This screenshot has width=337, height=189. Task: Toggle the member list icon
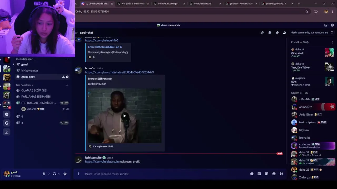click(x=284, y=33)
